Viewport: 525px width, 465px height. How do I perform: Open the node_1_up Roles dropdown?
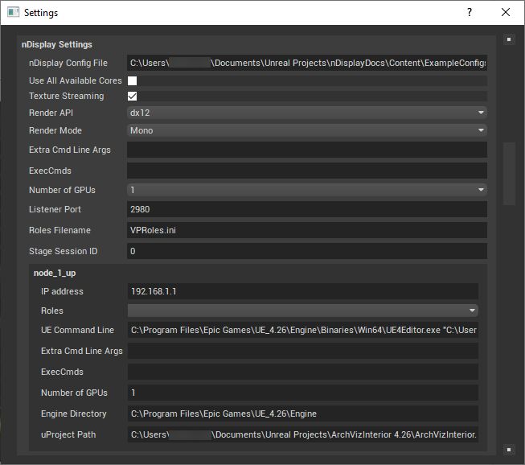pos(302,311)
